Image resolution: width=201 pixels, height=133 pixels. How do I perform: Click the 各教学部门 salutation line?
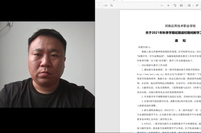point(144,47)
